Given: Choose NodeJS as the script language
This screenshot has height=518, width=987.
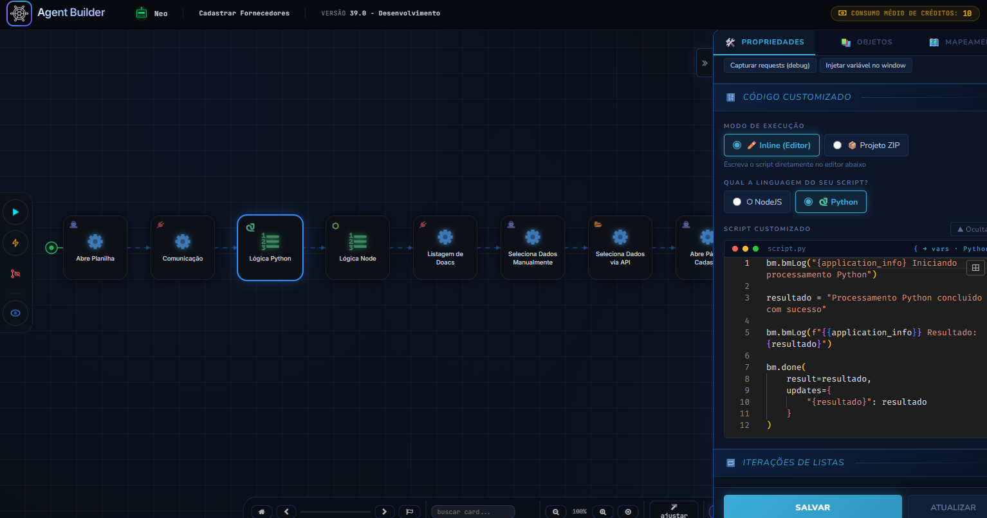Looking at the screenshot, I should point(757,202).
